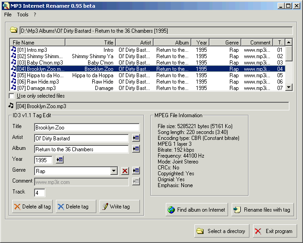
Task: Open the Genre dropdown arrow
Action: point(114,171)
